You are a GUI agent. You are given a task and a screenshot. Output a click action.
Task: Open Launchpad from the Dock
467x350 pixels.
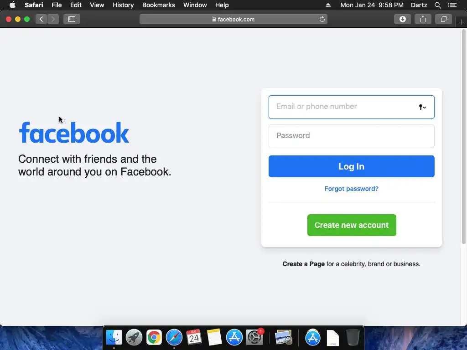[134, 338]
